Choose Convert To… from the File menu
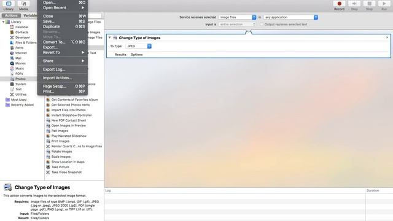This screenshot has width=393, height=221. click(63, 42)
